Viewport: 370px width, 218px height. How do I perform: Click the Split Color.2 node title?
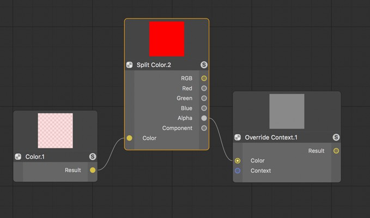tap(154, 65)
